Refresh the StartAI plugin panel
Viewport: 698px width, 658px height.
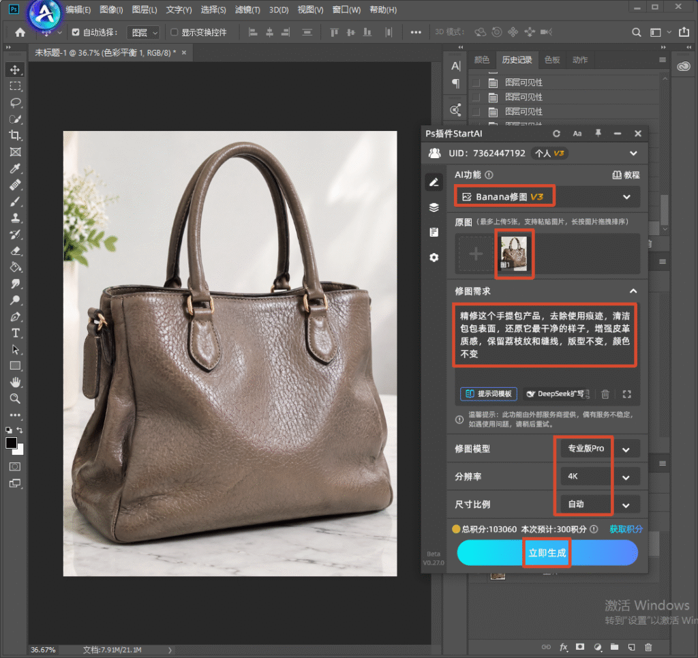point(556,134)
